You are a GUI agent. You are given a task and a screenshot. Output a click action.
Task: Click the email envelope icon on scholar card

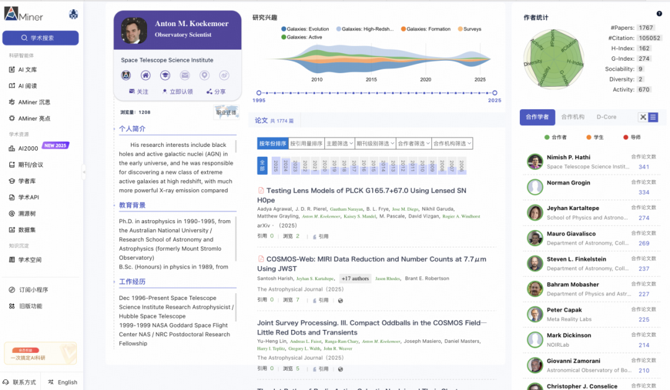coord(185,76)
